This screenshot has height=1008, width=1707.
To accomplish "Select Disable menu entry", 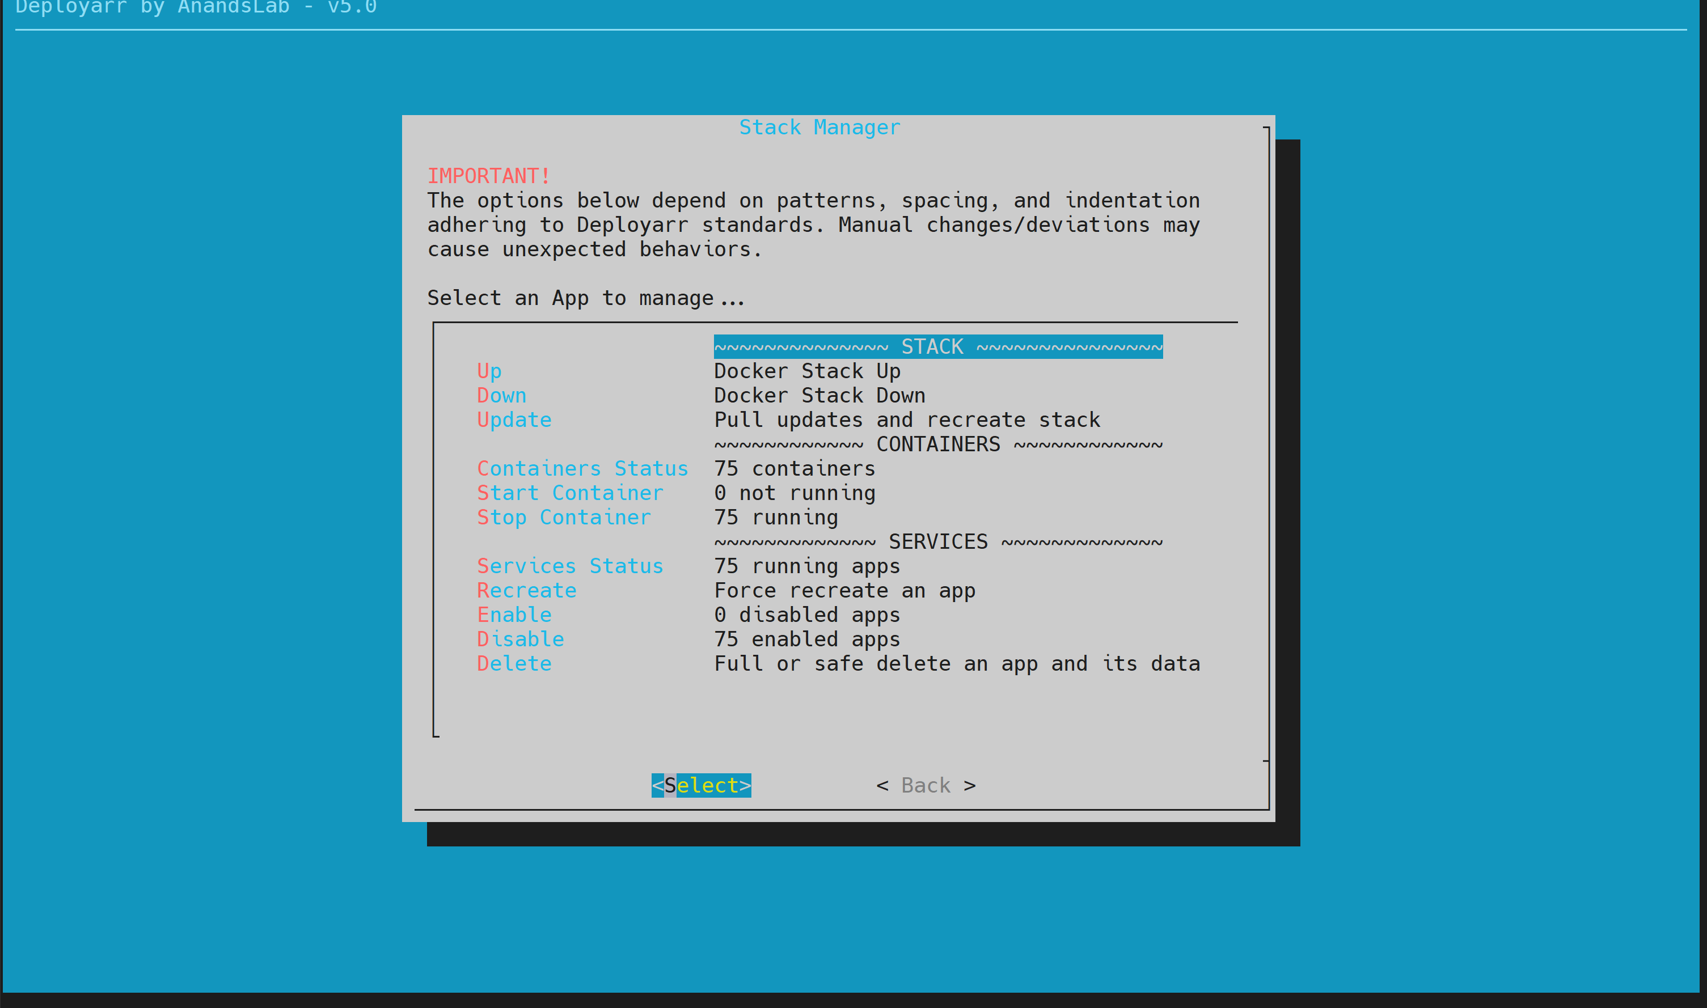I will coord(520,639).
